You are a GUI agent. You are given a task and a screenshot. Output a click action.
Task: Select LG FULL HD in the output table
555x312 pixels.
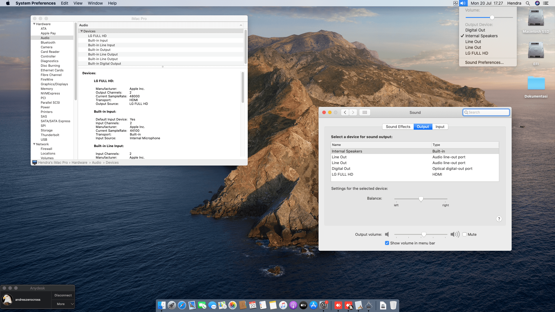click(415, 174)
